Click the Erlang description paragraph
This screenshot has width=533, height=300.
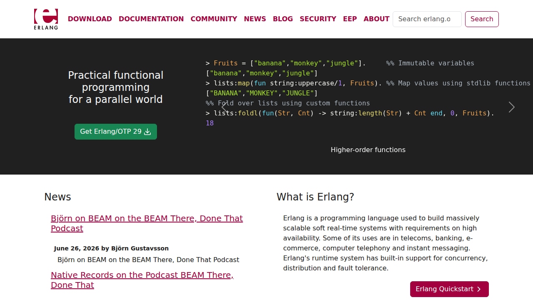tap(386, 243)
